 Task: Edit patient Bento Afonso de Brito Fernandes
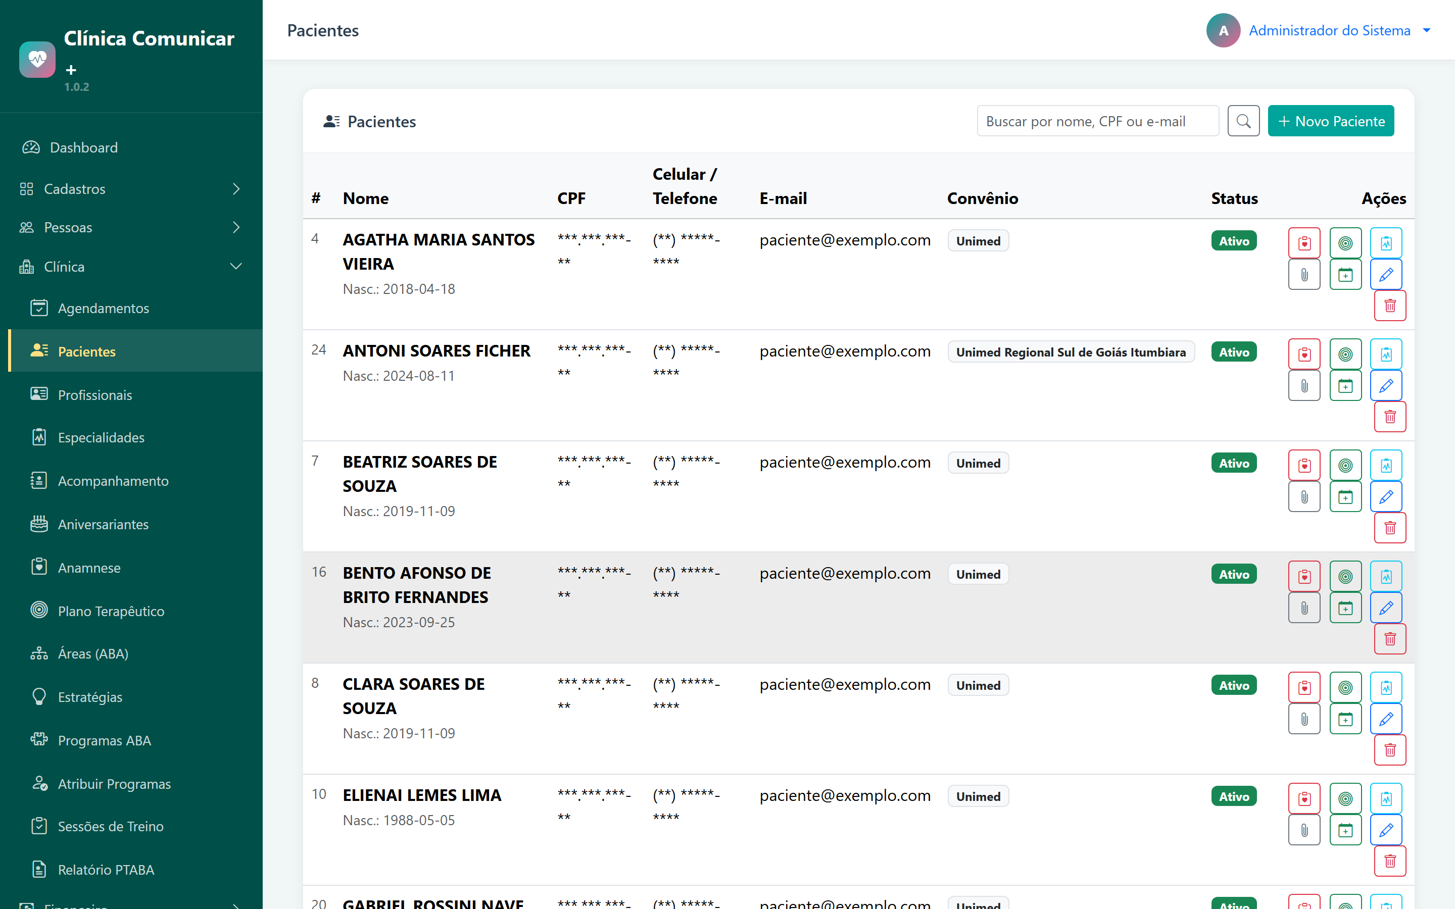[1386, 609]
